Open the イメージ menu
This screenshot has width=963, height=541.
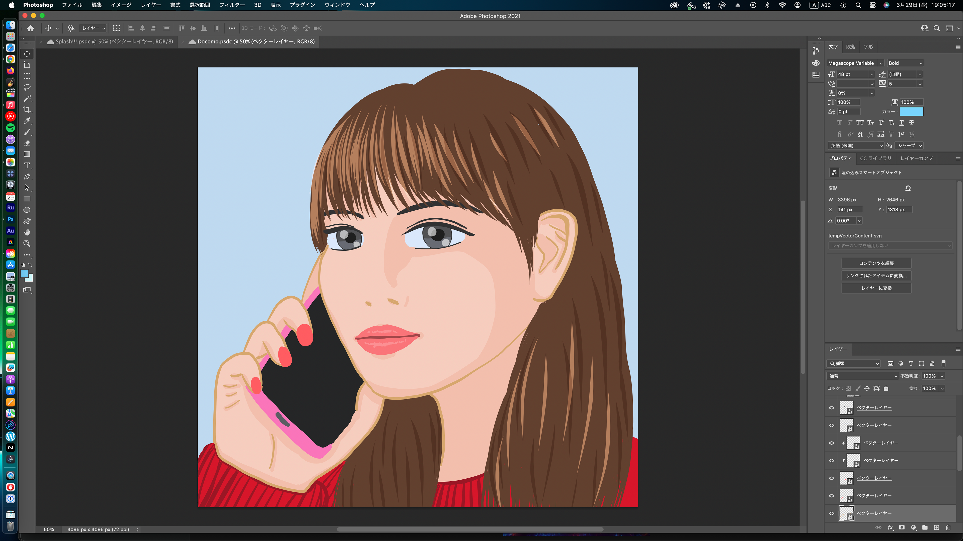(x=121, y=5)
